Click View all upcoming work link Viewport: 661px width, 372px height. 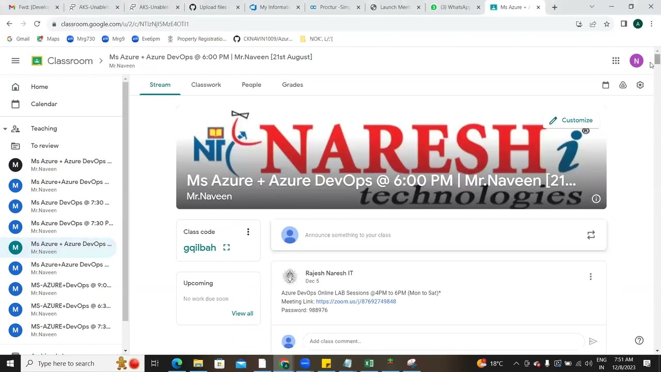pos(242,314)
